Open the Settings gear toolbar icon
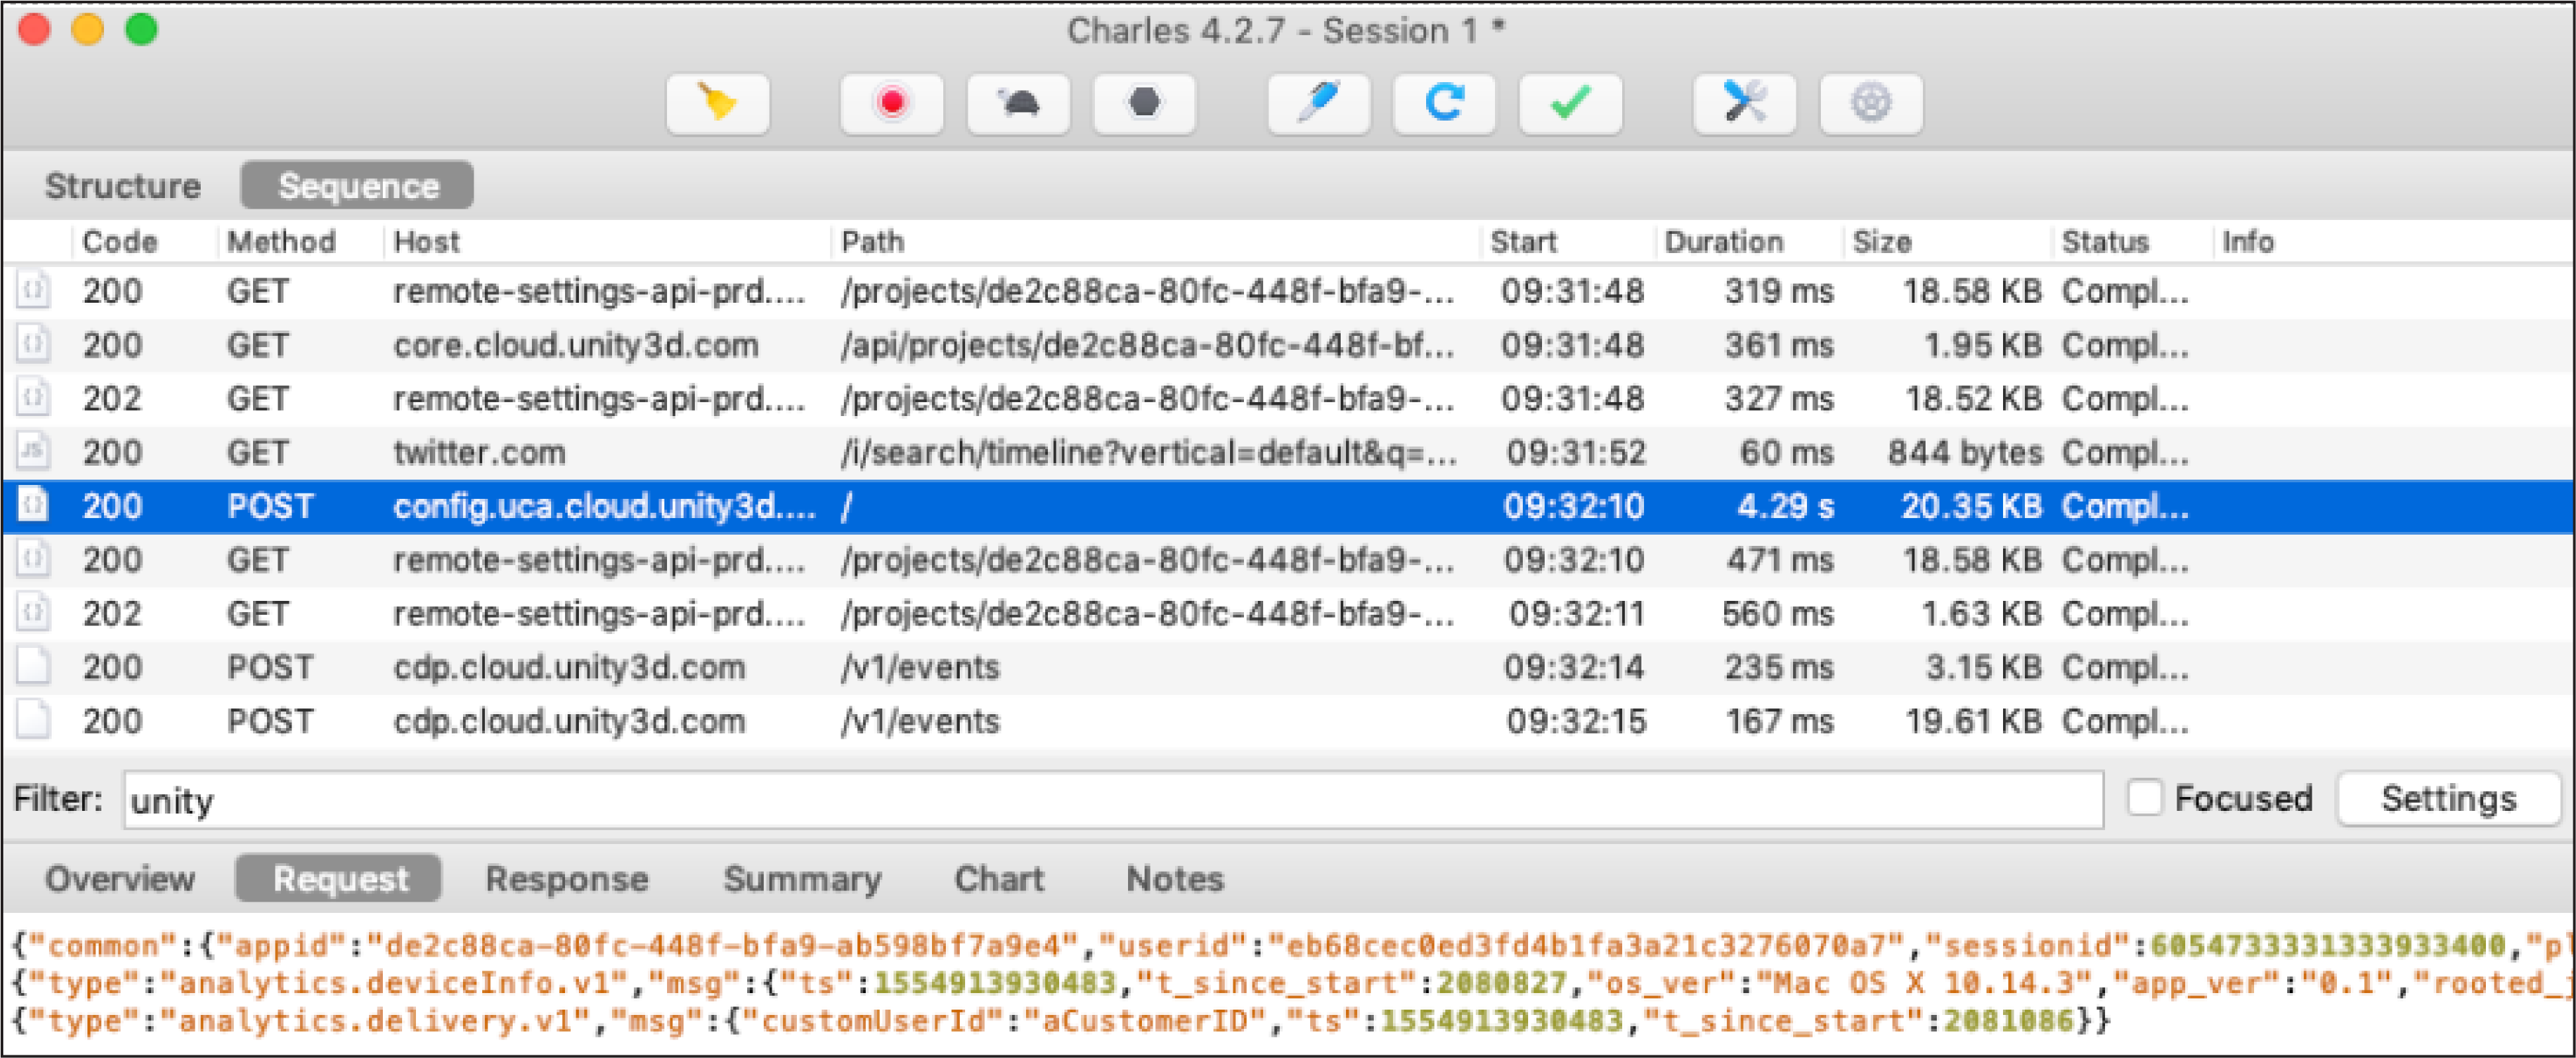This screenshot has height=1058, width=2576. (x=1870, y=103)
